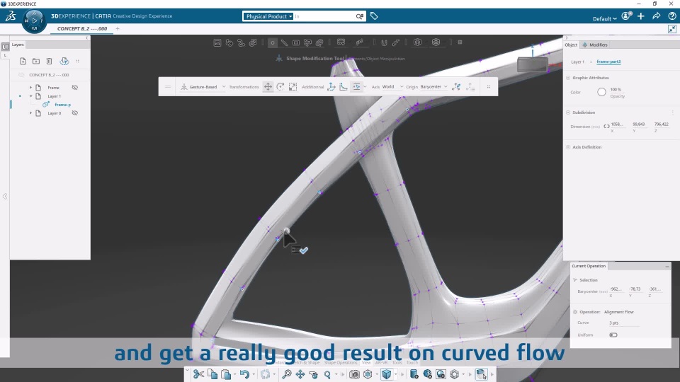Open the Gesture-Based mode dropdown
Screen dimensions: 680x382
point(203,86)
